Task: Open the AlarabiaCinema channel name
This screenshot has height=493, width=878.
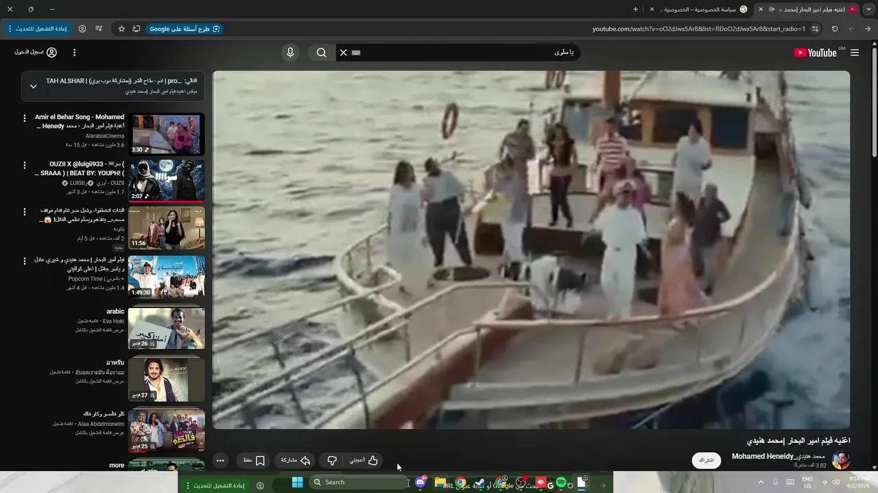Action: (105, 136)
